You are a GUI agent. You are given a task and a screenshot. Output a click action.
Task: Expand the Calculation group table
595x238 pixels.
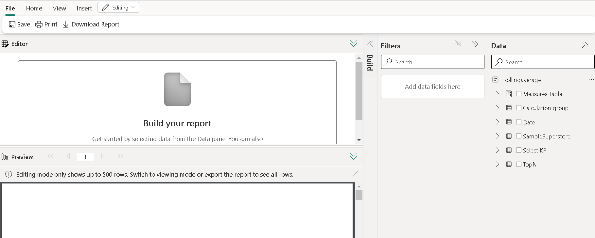[498, 108]
